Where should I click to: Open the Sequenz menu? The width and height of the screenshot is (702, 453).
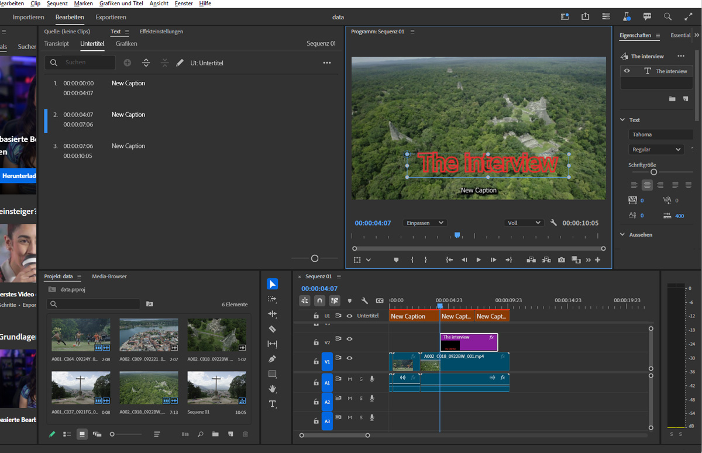[57, 4]
